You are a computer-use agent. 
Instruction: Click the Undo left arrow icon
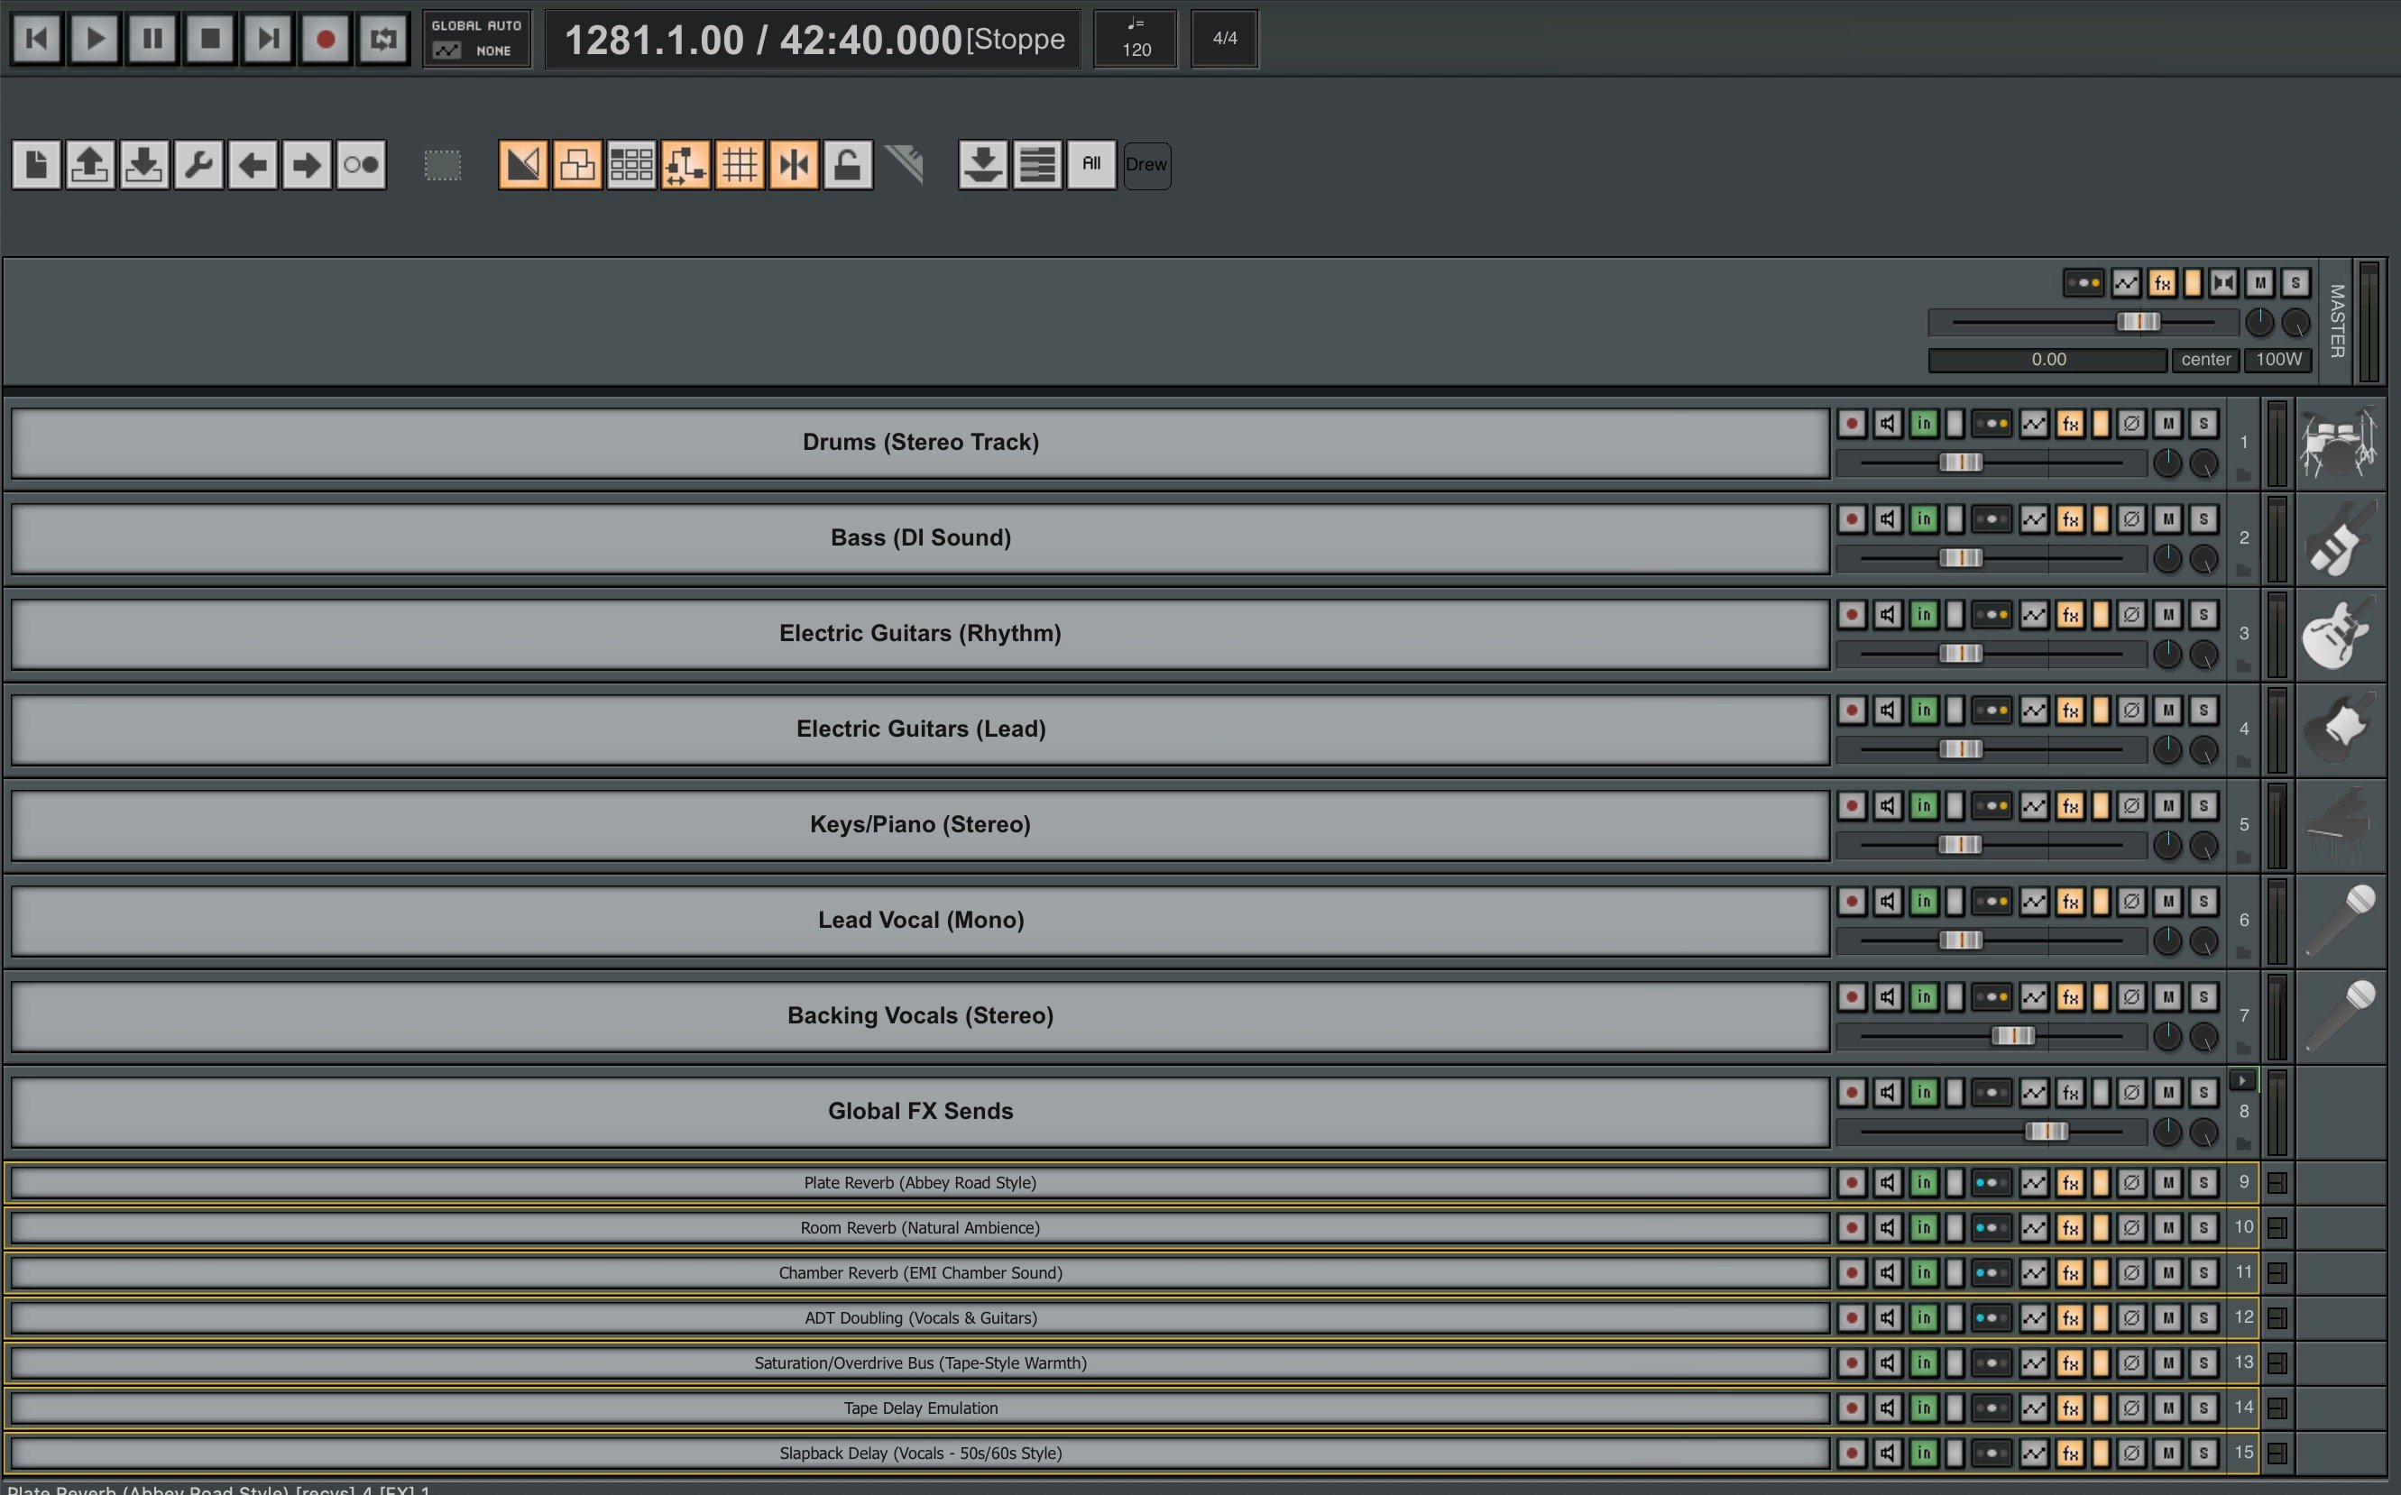(x=253, y=164)
